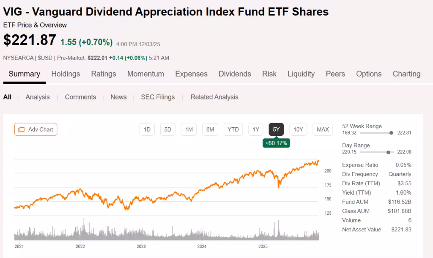Filter by SEC Filings link
Image resolution: width=433 pixels, height=258 pixels.
tap(158, 97)
